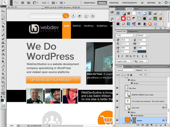Open the Times font family dropdown
This screenshot has width=170, height=127.
[134, 35]
